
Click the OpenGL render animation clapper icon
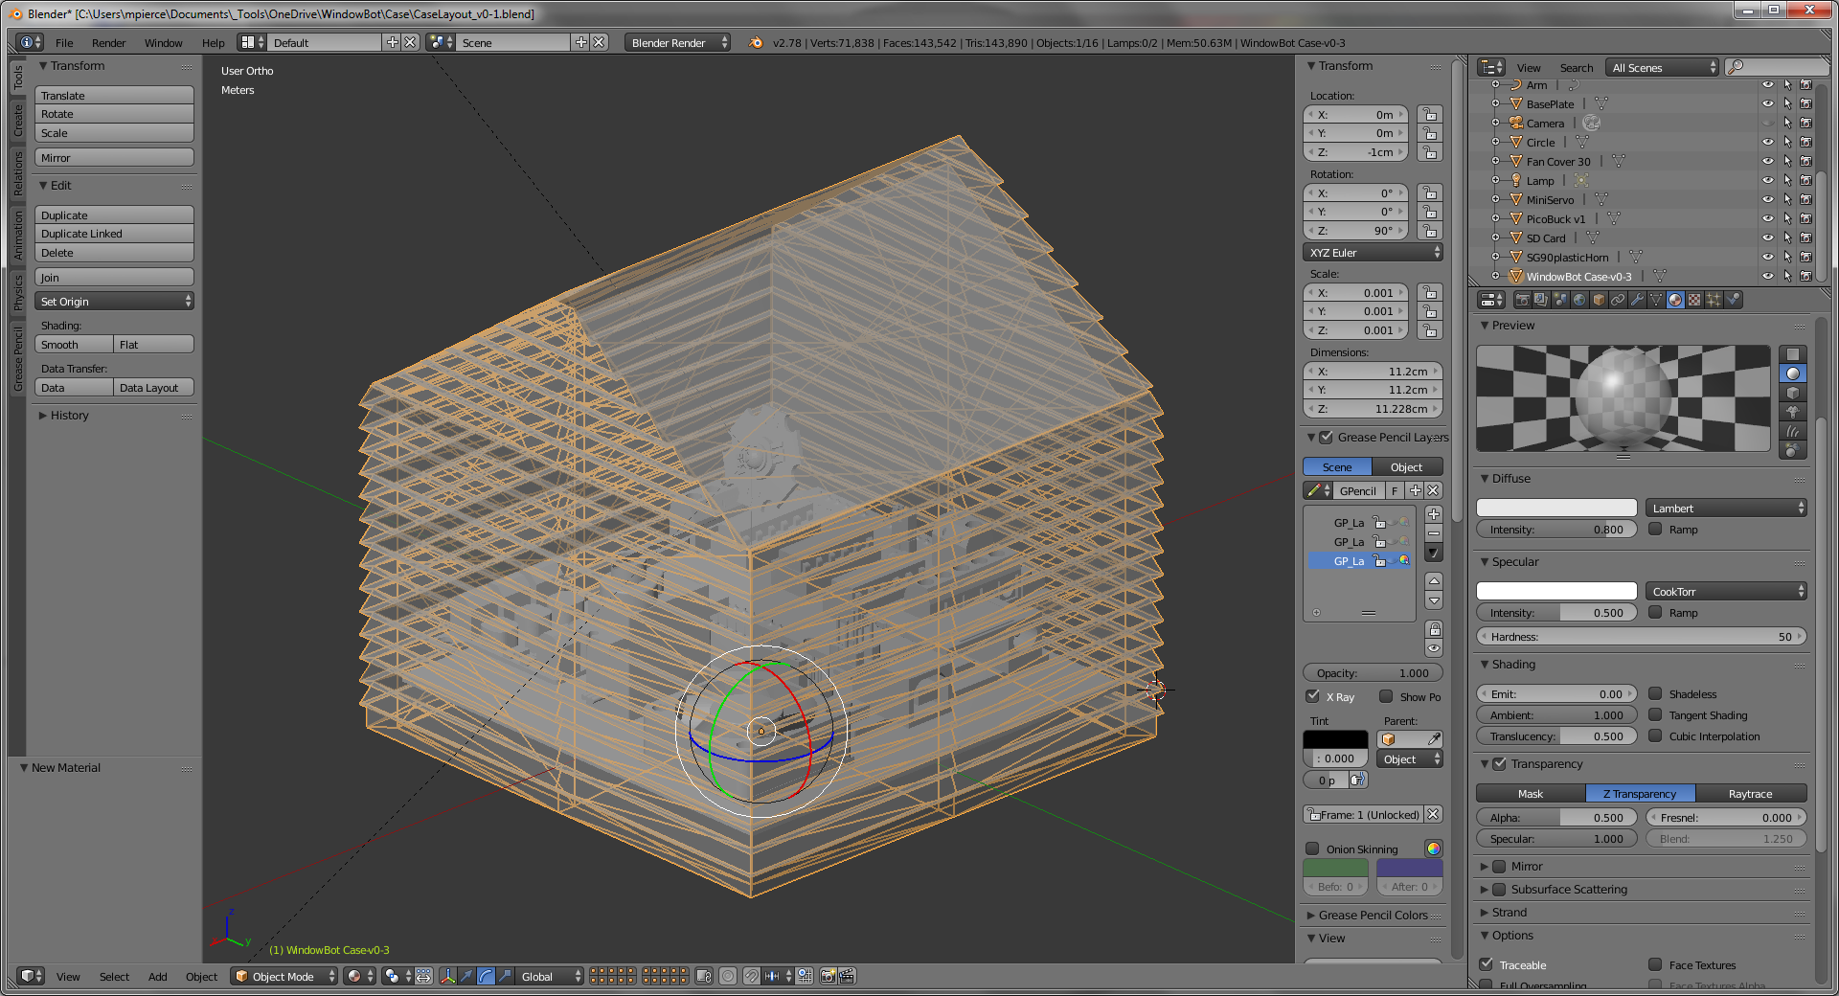(848, 976)
